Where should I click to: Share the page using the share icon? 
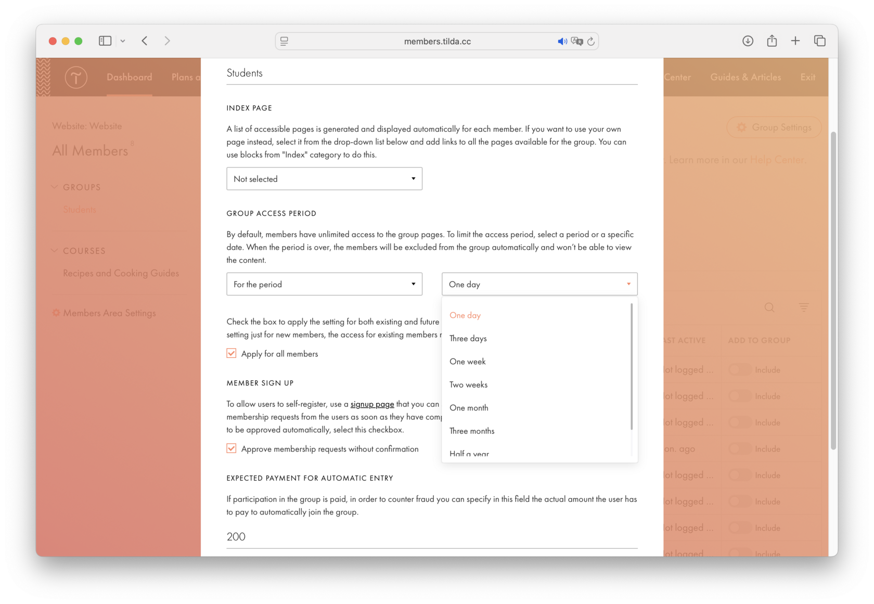tap(772, 41)
